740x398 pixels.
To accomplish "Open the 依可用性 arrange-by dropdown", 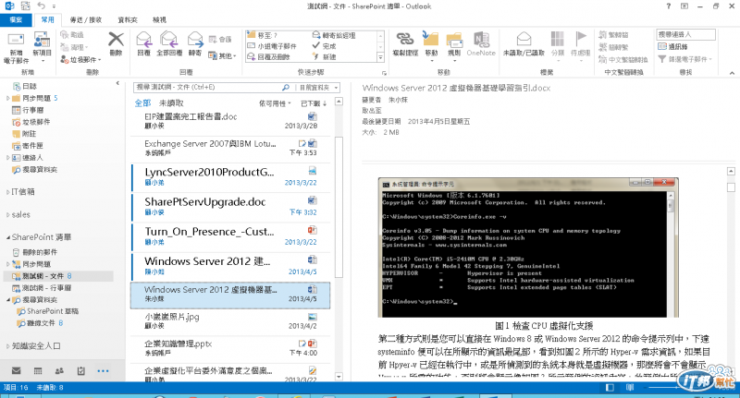I will coord(275,103).
